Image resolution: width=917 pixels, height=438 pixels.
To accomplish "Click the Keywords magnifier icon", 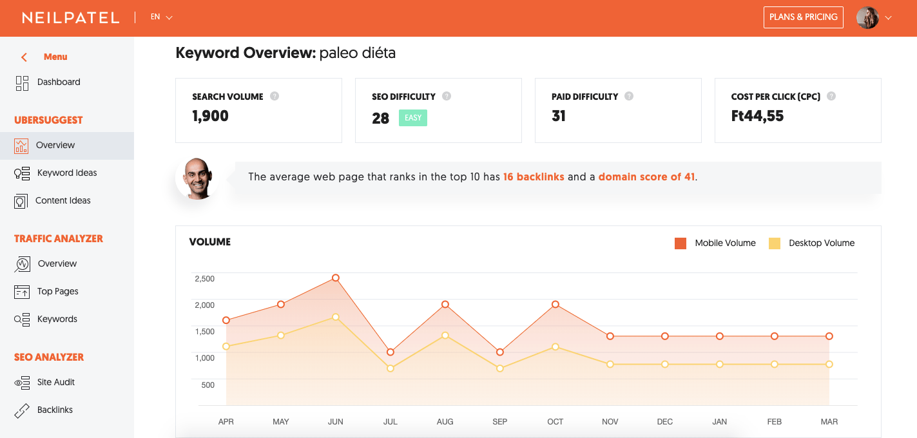I will [x=22, y=319].
